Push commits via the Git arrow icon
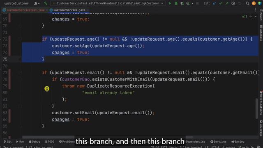263x148 pixels. point(227,3)
